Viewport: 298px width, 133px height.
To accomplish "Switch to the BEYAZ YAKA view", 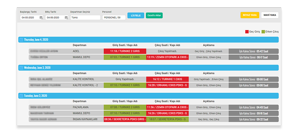I will click(250, 15).
